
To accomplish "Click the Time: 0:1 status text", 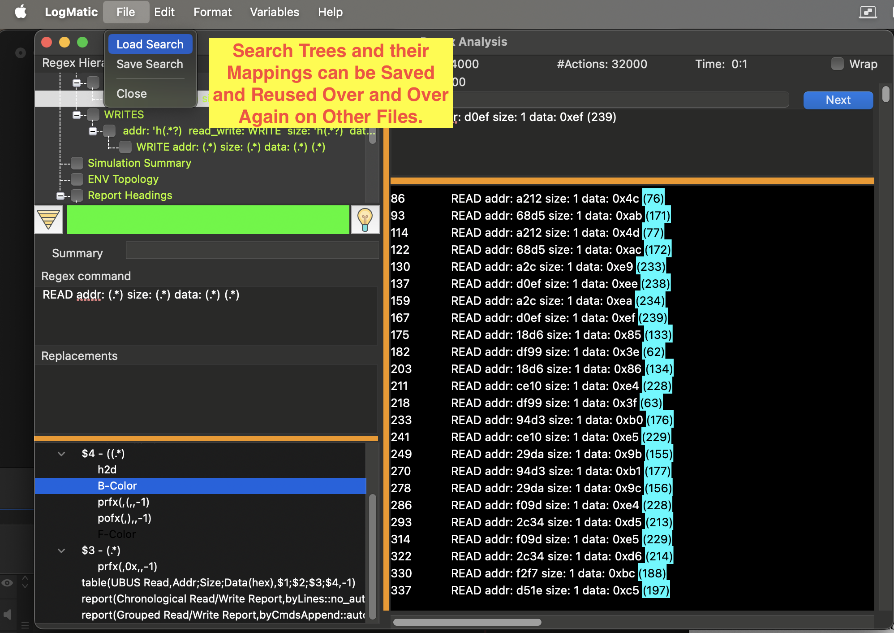I will [x=721, y=64].
